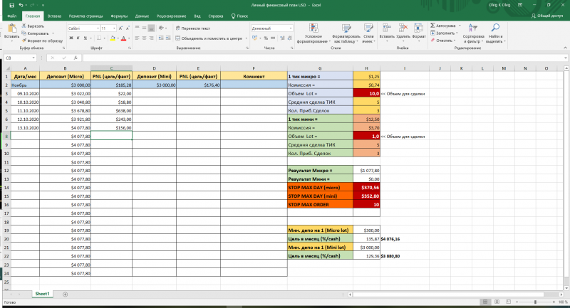This screenshot has width=570, height=308.
Task: Switch to the Вставка ribbon tab
Action: pyautogui.click(x=54, y=16)
